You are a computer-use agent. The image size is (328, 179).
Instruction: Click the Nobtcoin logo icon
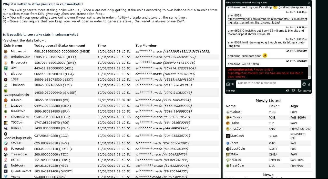point(6,166)
